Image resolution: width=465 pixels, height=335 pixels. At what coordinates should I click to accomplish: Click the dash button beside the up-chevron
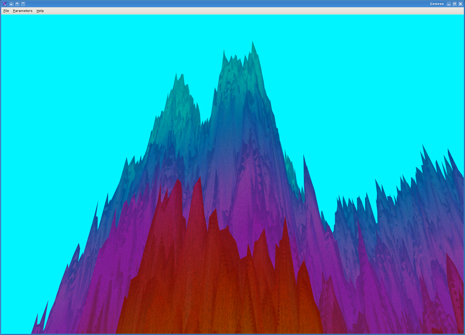[23, 4]
